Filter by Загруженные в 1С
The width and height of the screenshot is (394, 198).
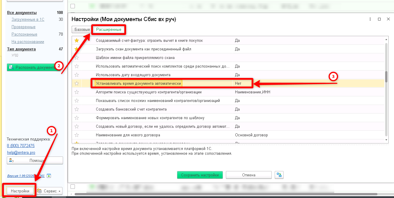(x=28, y=20)
